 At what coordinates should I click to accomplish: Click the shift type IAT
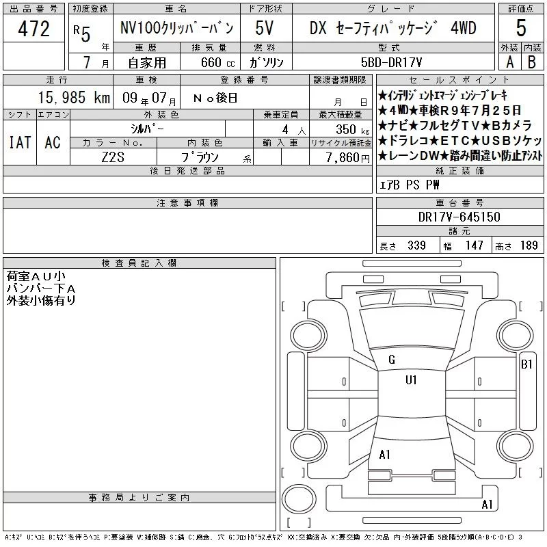click(x=20, y=142)
